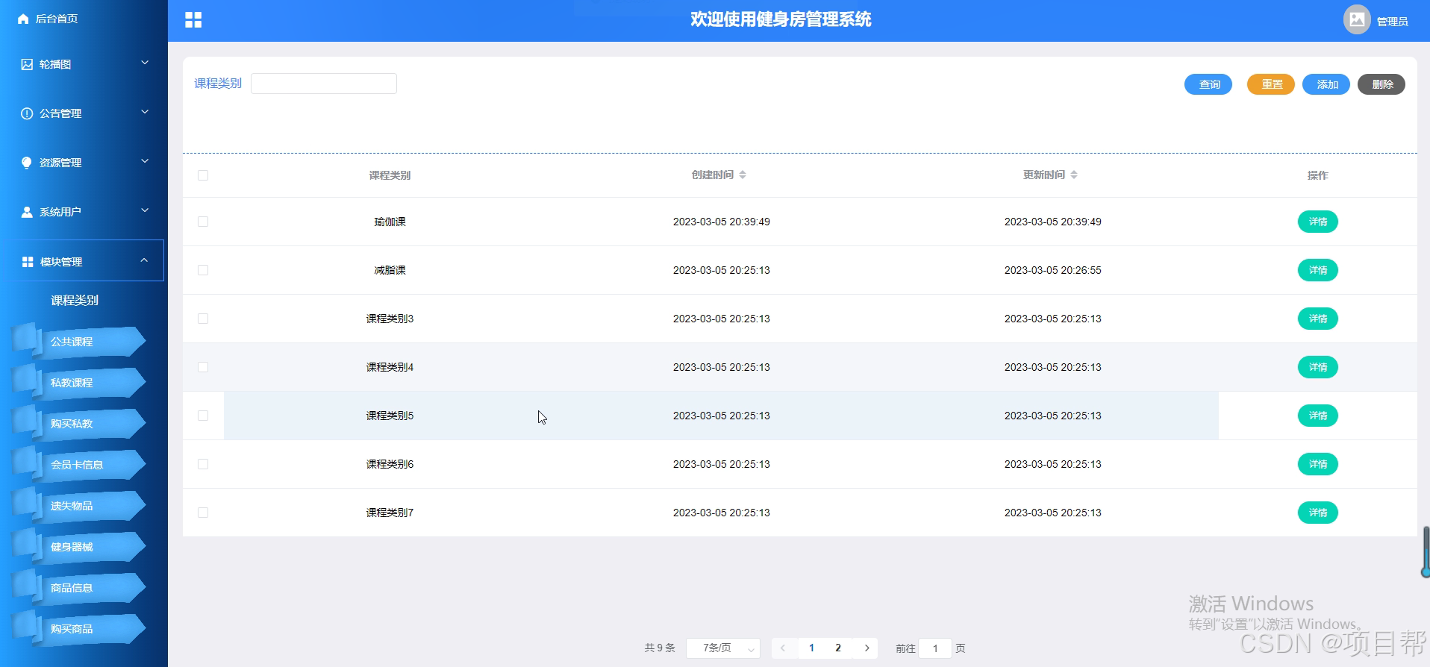Go to next page arrow
1430x667 pixels.
pyautogui.click(x=867, y=648)
